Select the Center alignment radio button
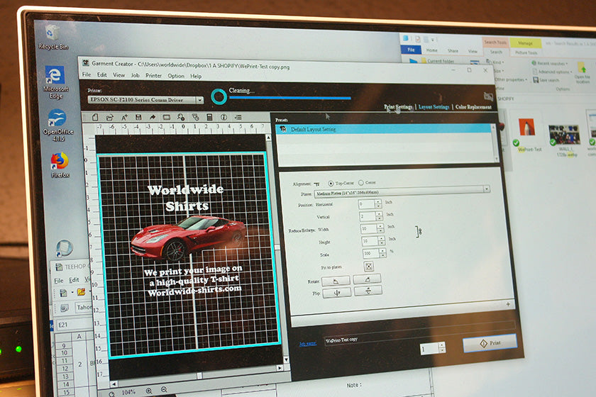 pos(361,182)
